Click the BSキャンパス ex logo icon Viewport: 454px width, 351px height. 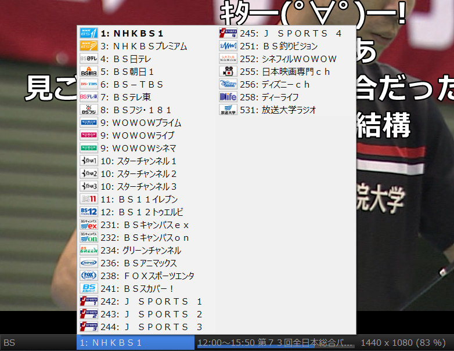[x=89, y=225]
